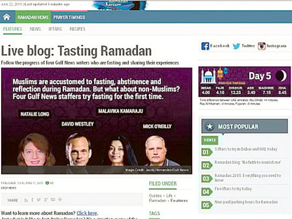Click the Maghrib 7.15 prayer time

[266, 91]
